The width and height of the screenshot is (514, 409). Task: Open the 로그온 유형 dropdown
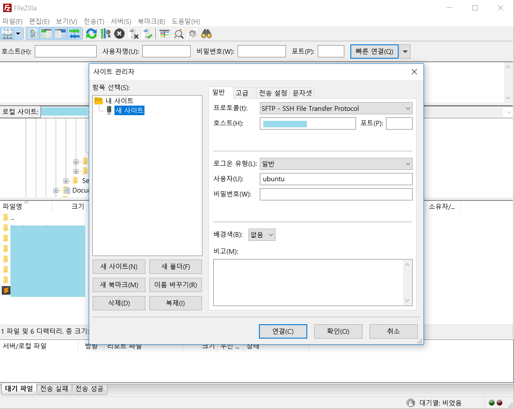(336, 164)
